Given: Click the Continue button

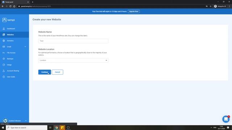Looking at the screenshot, I should pos(45,72).
